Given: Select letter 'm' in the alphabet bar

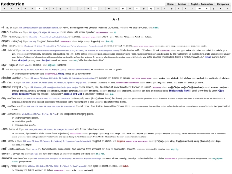Looking at the screenshot, I should click(109, 9).
